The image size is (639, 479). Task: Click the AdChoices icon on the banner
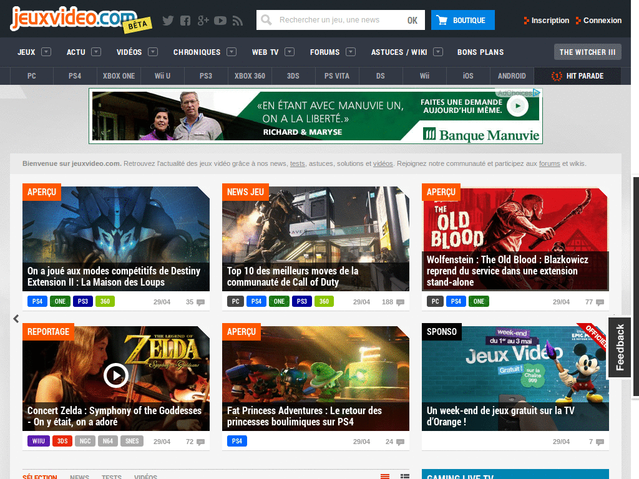tap(537, 93)
